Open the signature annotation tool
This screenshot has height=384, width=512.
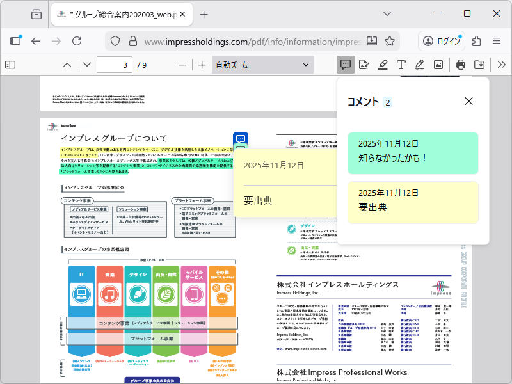click(x=364, y=64)
